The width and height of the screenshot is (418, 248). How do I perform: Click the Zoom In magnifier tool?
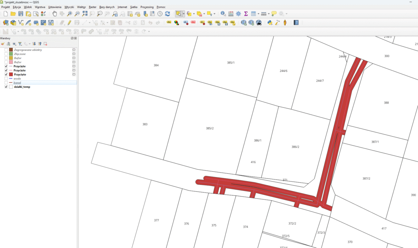click(70, 14)
